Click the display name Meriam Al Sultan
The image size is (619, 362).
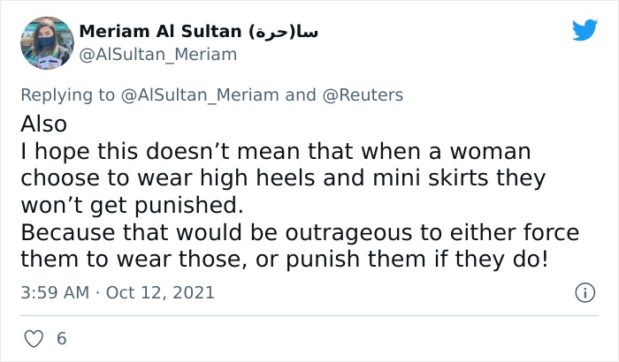point(160,32)
